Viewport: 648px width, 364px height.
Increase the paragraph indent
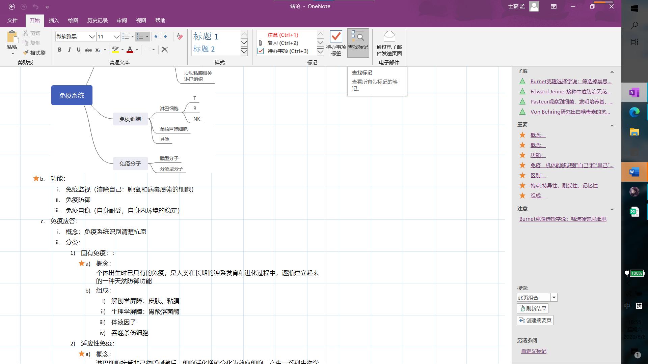click(167, 36)
